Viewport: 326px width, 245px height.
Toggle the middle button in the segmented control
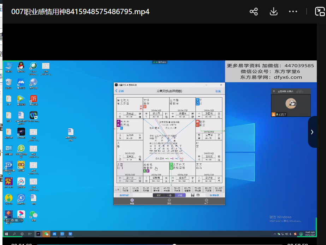click(170, 195)
